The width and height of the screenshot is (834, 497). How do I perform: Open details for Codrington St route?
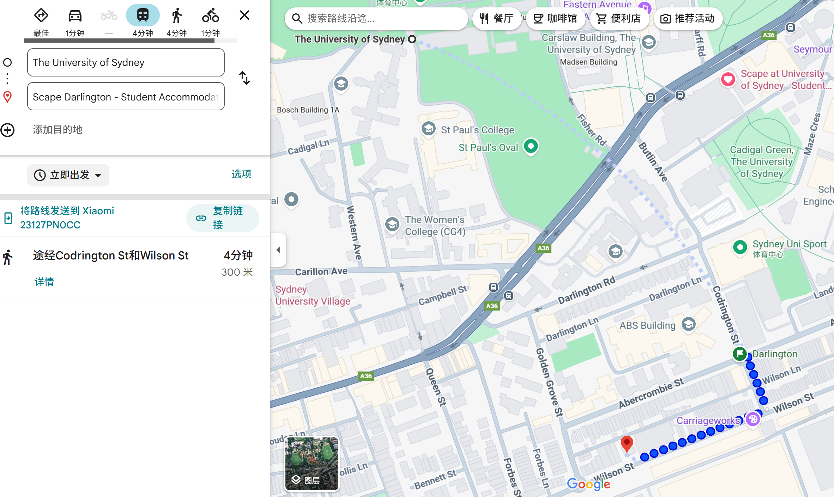44,282
